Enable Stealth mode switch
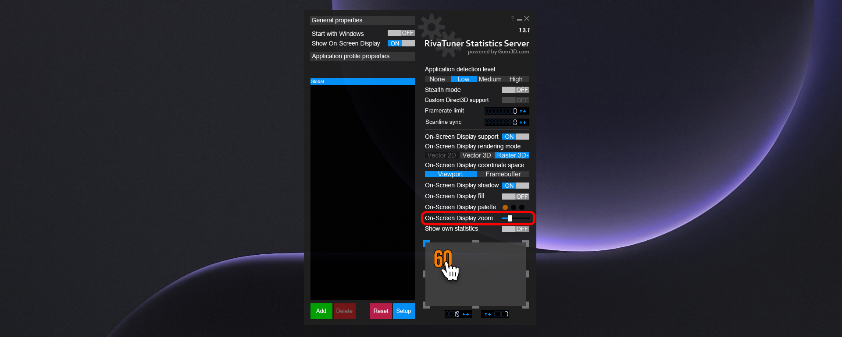The width and height of the screenshot is (842, 337). 516,90
